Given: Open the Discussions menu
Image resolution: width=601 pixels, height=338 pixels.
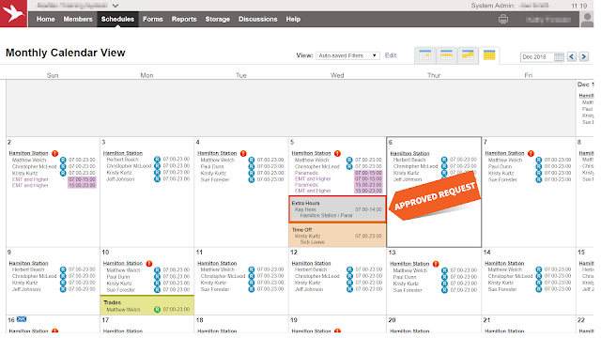Looking at the screenshot, I should 257,19.
